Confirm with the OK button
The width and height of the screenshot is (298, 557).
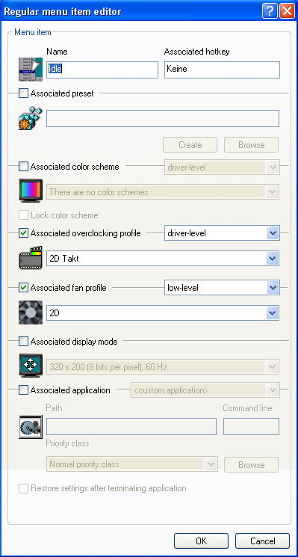click(x=201, y=541)
